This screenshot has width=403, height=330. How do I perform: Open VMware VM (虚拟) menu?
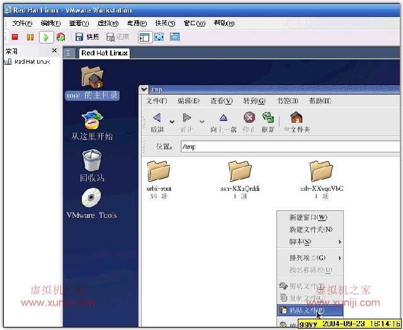[108, 23]
